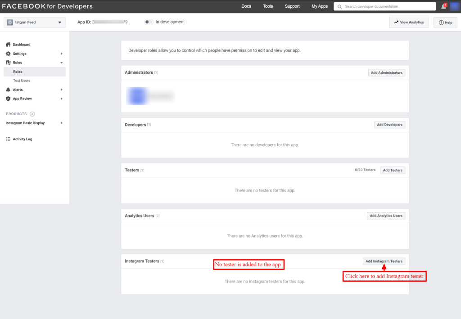Click the Help button
The height and width of the screenshot is (319, 461).
445,22
